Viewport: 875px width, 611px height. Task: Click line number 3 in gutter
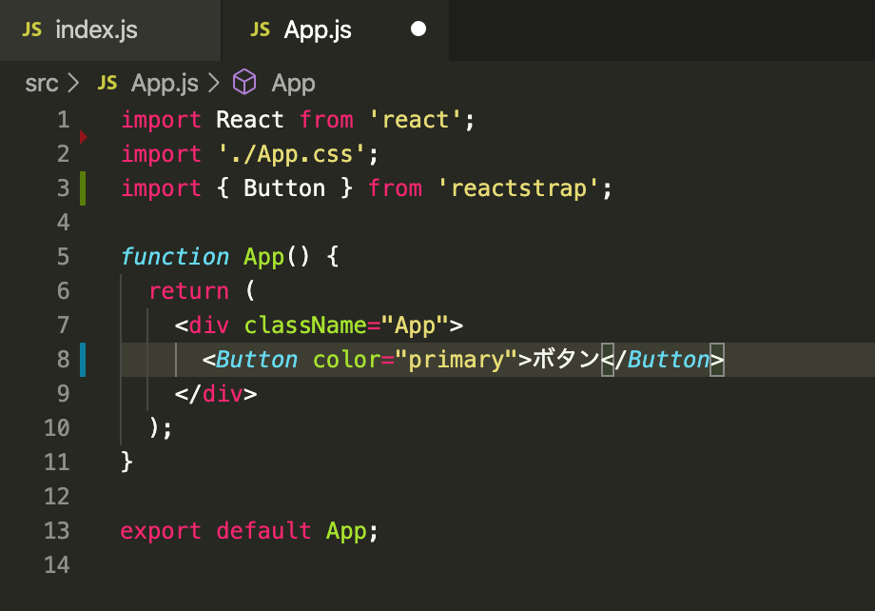coord(64,188)
